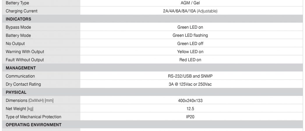305x131 pixels.
Task: Click the Battery Type row label
Action: click(x=17, y=3)
